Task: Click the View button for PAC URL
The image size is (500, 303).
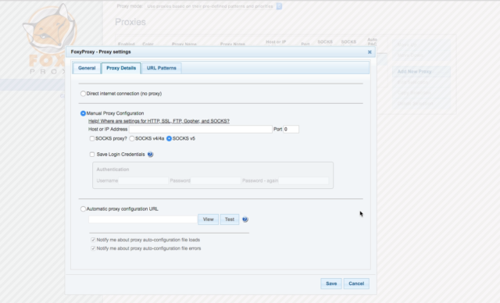Action: [209, 219]
